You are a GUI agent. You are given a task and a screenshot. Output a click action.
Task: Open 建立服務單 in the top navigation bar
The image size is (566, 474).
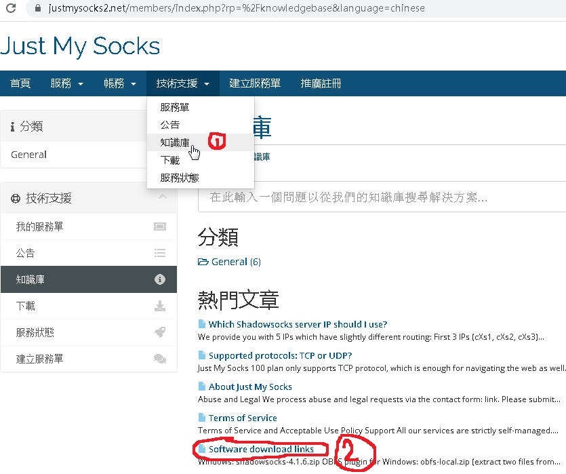(255, 83)
